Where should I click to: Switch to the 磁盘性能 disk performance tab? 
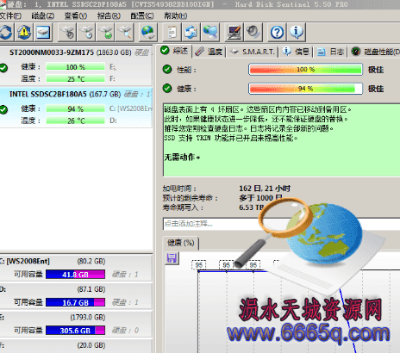click(x=375, y=52)
